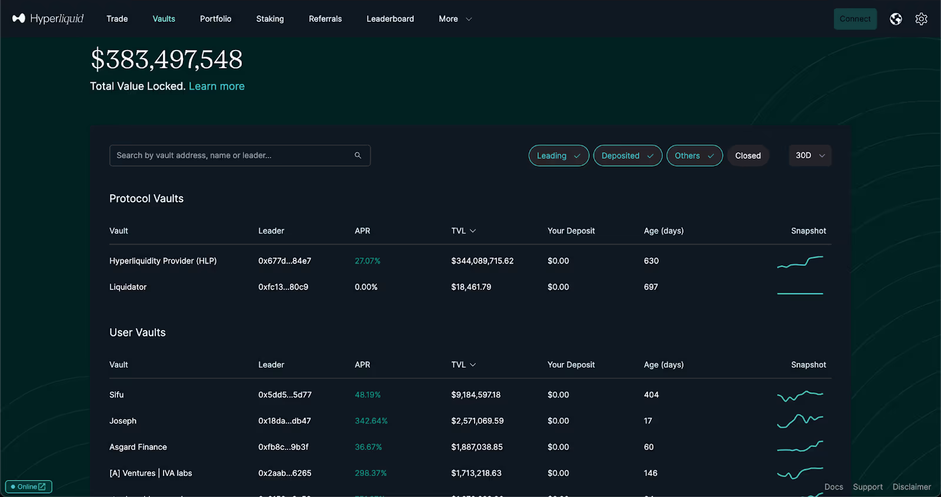This screenshot has width=941, height=497.
Task: Click the User Vaults Age (days) header
Action: point(663,365)
